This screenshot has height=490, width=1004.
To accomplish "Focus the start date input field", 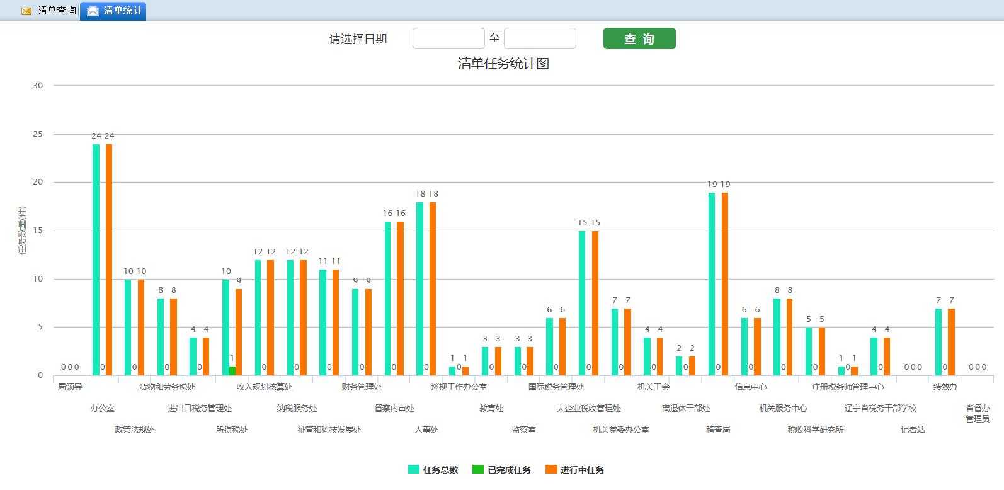I will 448,38.
